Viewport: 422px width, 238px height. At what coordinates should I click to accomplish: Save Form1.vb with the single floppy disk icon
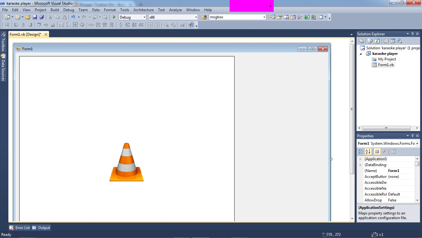coord(35,17)
